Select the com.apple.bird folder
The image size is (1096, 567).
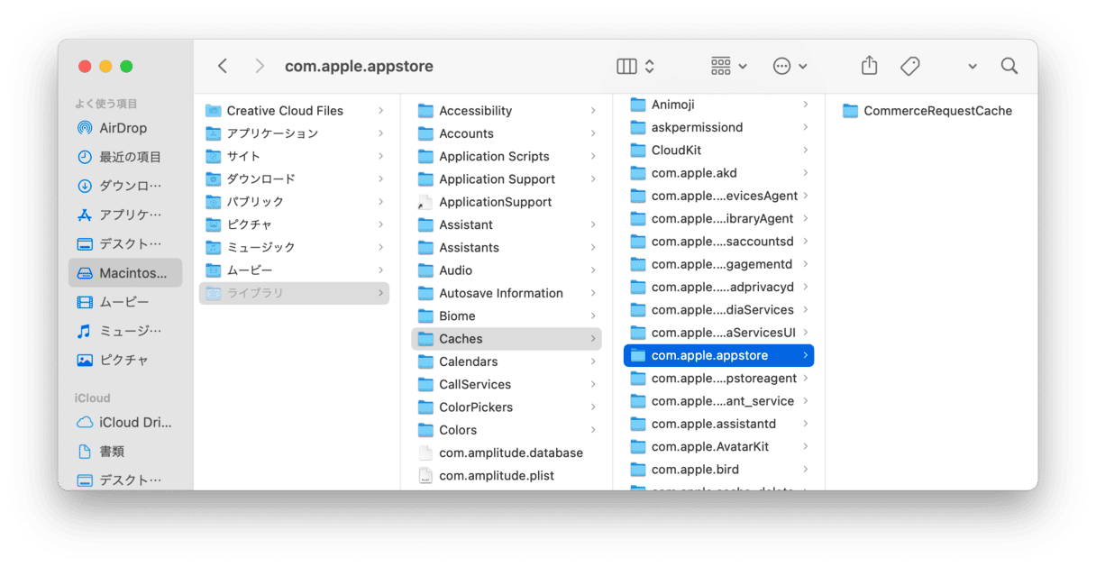718,469
